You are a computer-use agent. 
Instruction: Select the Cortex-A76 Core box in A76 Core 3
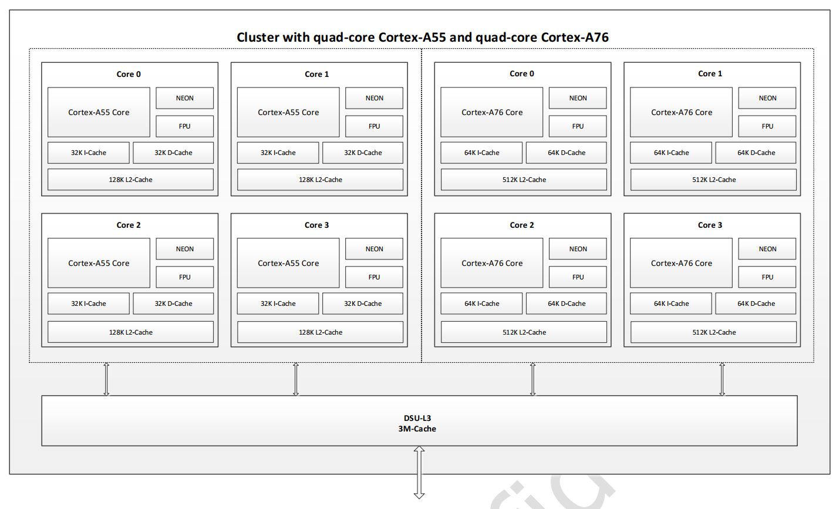[682, 263]
